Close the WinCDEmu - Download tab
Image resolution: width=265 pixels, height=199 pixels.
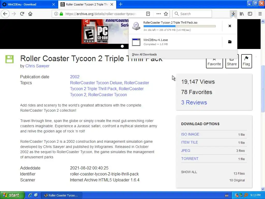[x=54, y=4]
